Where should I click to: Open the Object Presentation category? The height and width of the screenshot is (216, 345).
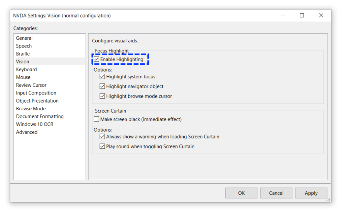(x=50, y=101)
